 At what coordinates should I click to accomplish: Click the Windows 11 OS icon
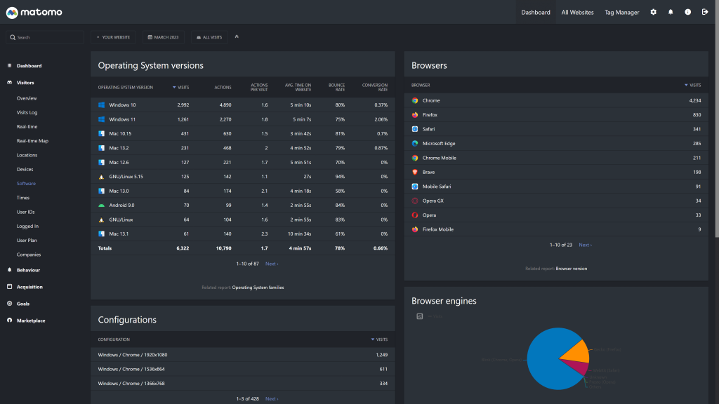pyautogui.click(x=101, y=119)
